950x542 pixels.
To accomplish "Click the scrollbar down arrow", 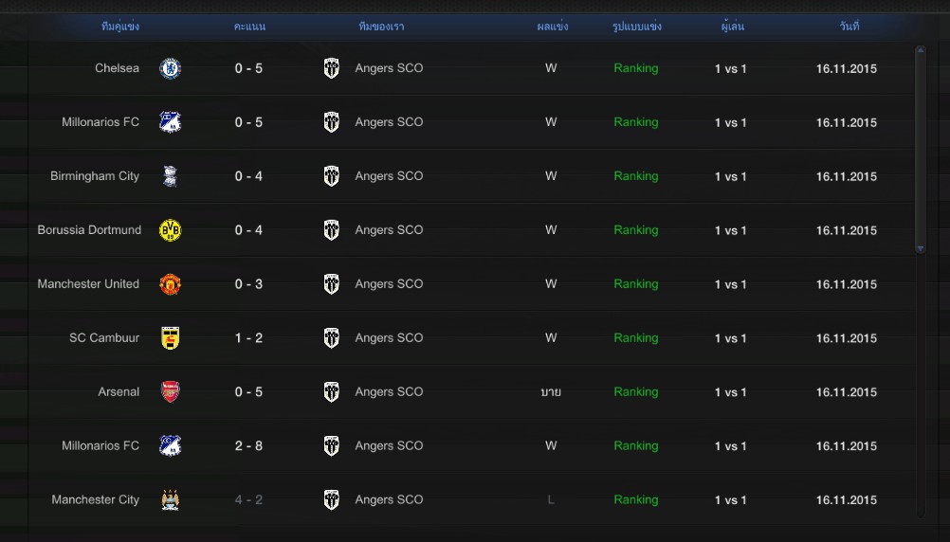I will (920, 248).
